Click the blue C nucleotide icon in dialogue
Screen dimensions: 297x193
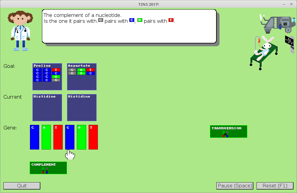tap(132, 20)
